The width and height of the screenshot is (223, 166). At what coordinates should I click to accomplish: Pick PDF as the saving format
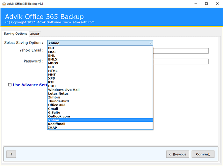coord(100,67)
